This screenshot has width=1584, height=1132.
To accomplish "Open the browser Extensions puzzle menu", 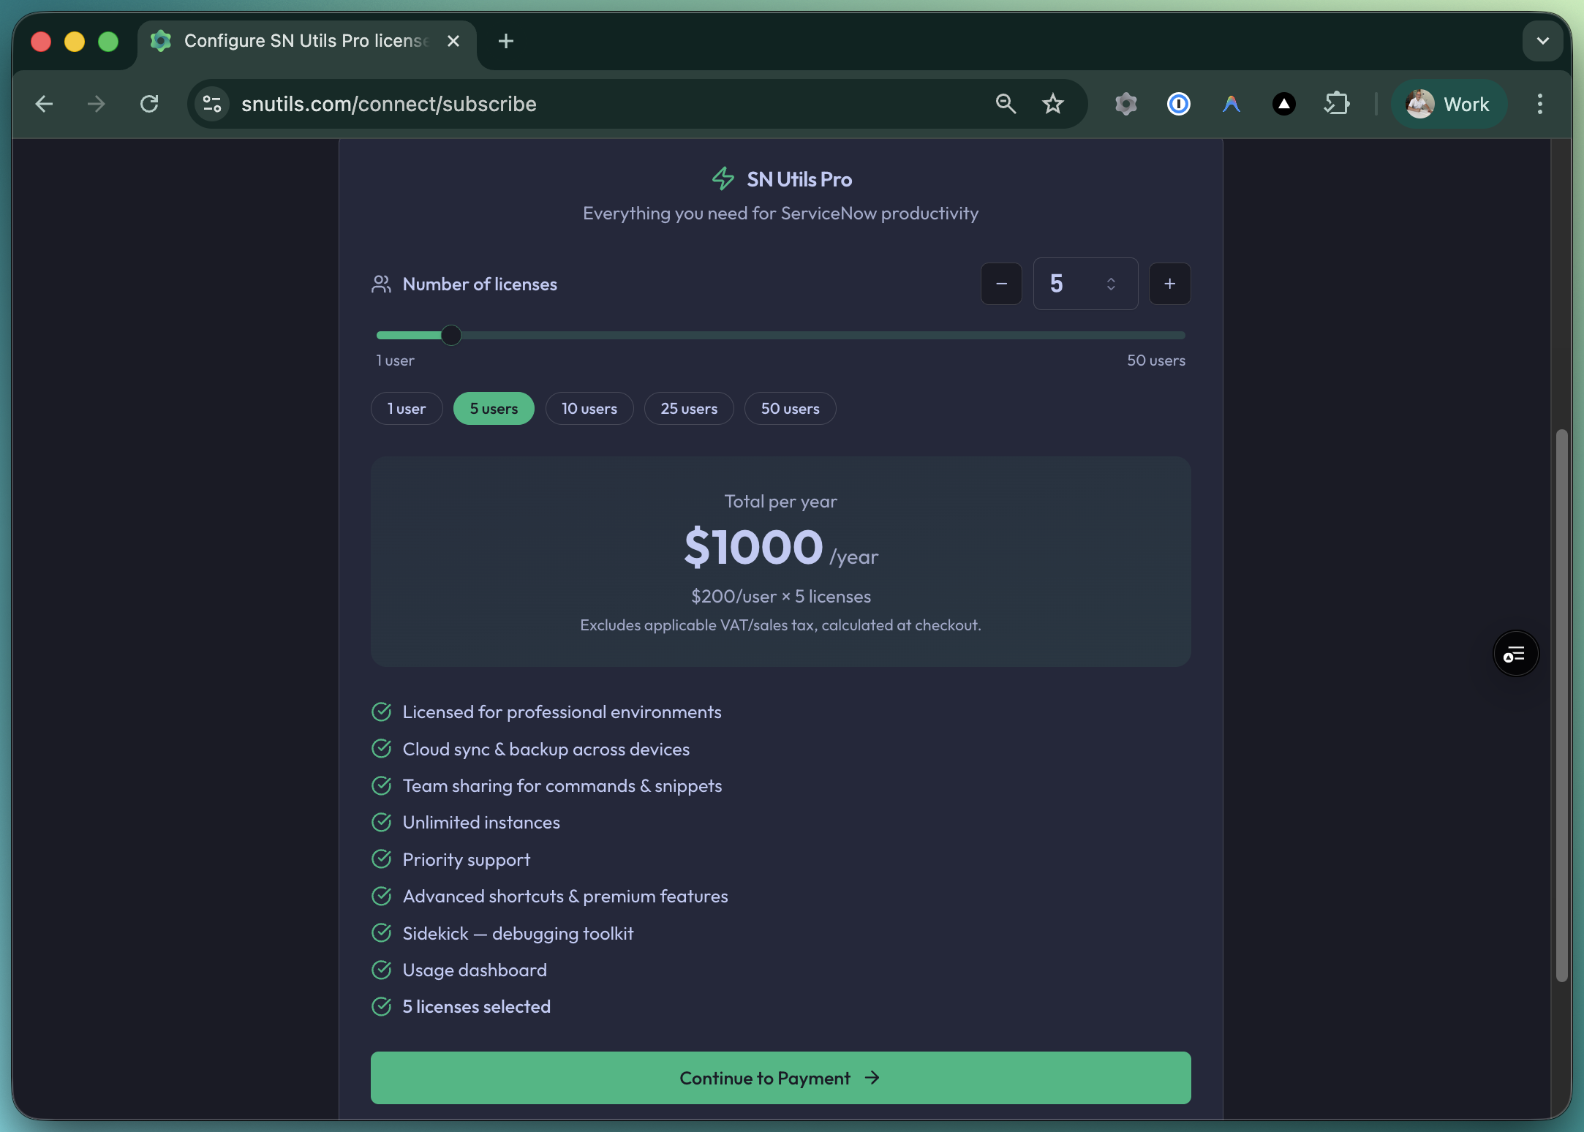I will (1338, 104).
